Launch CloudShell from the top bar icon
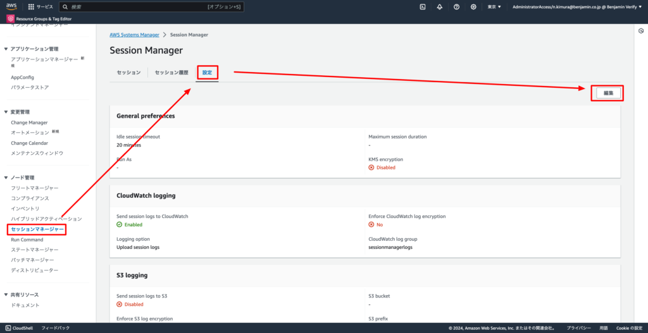Screen dimensions: 648x333 tap(423, 6)
